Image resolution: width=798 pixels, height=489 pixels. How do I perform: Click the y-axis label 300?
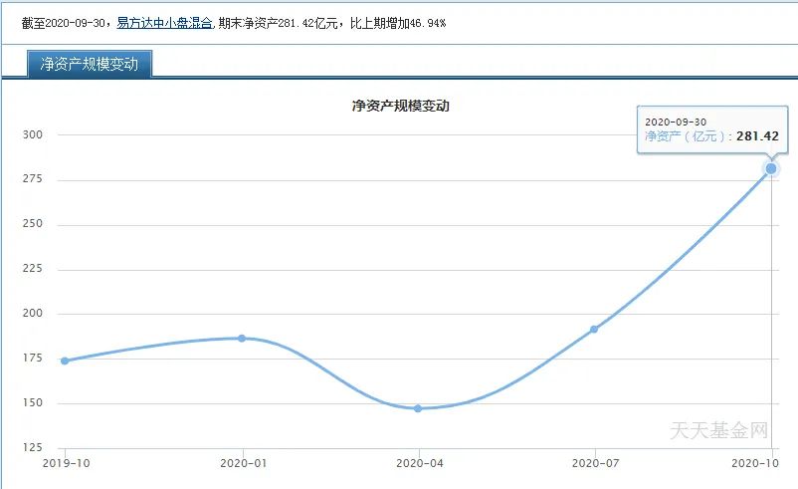click(x=33, y=135)
